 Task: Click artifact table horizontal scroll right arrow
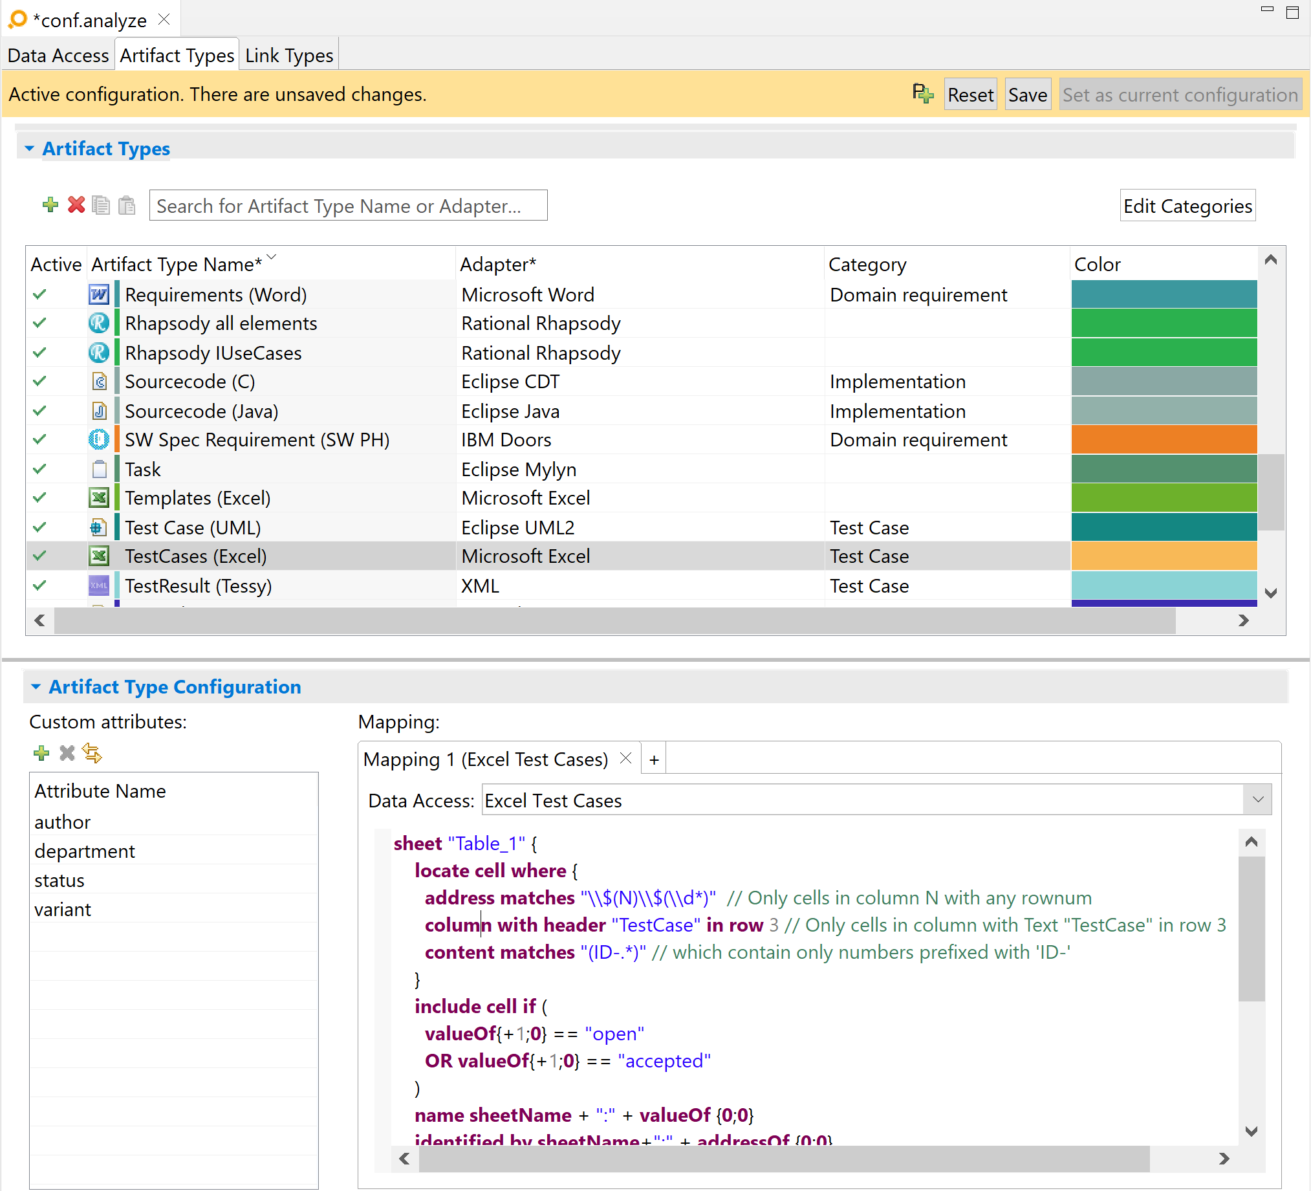1243,620
